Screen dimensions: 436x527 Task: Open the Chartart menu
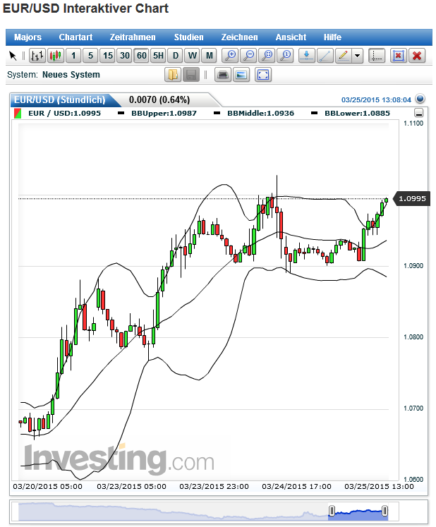75,37
